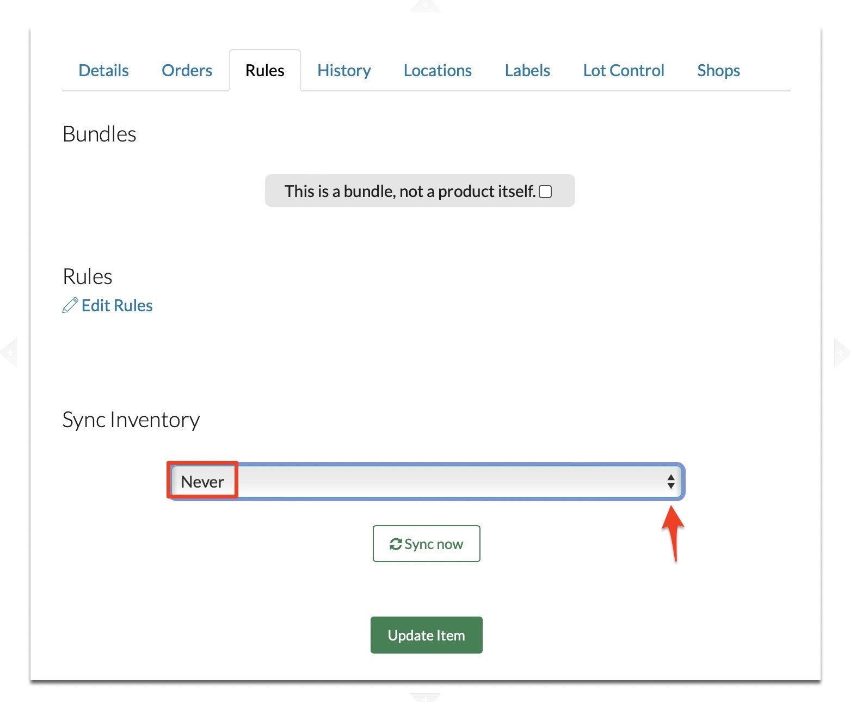Select the Rules tab

point(264,70)
